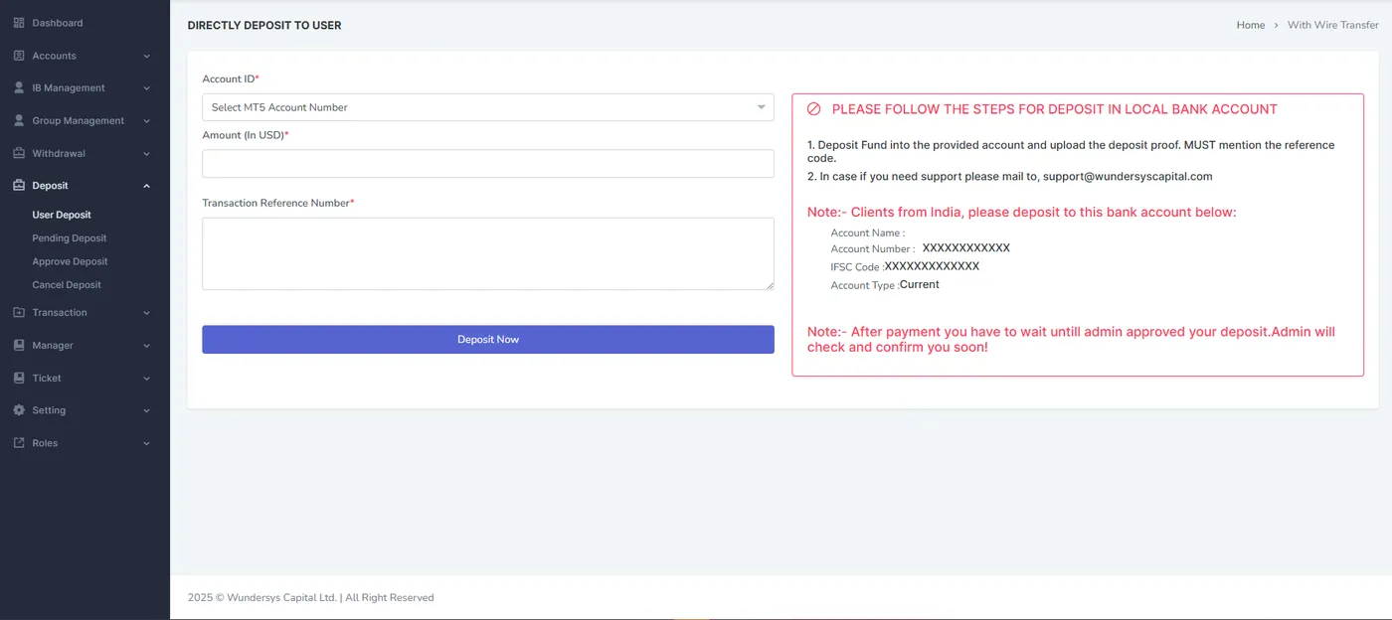Collapse the Deposit menu chevron
The width and height of the screenshot is (1392, 620).
pyautogui.click(x=147, y=186)
